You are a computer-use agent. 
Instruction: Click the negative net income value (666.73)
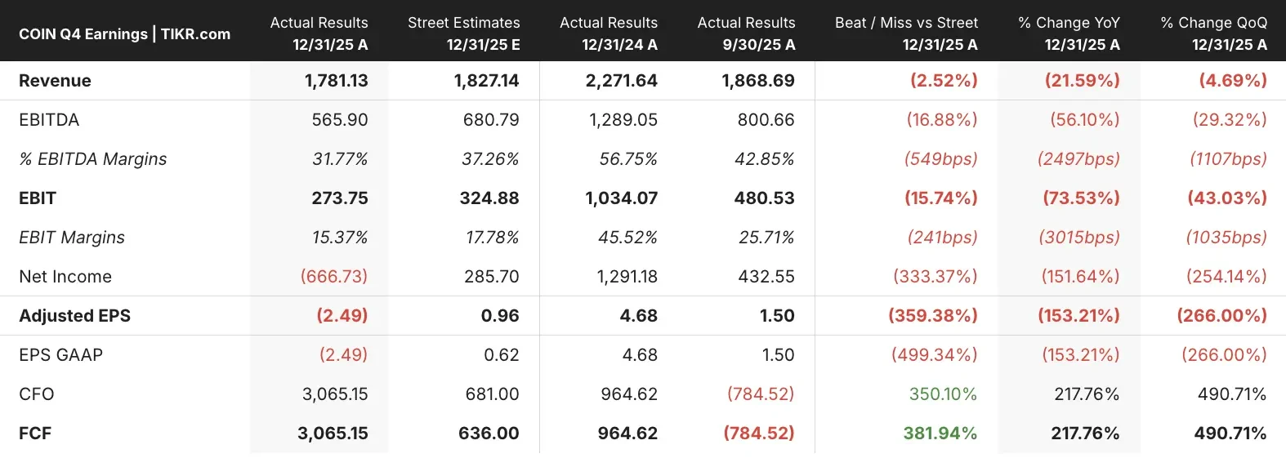334,277
